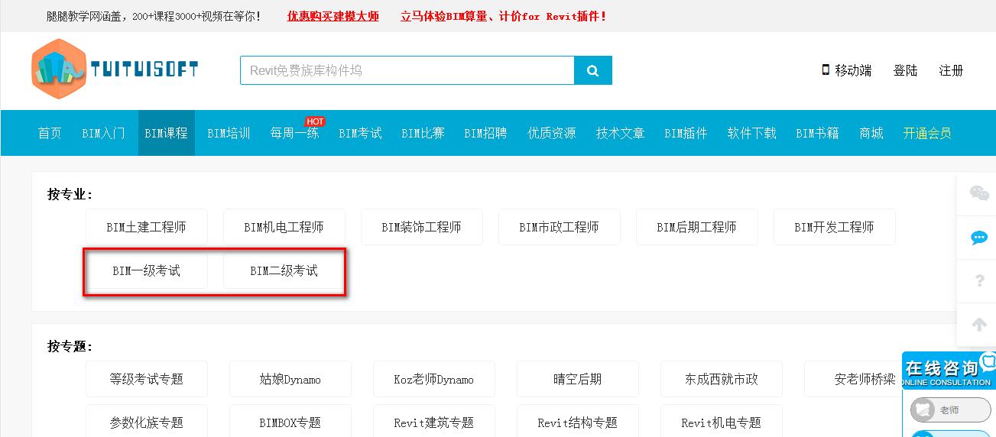This screenshot has height=437, width=996.
Task: Open the 优质资源 nav item
Action: (x=551, y=133)
